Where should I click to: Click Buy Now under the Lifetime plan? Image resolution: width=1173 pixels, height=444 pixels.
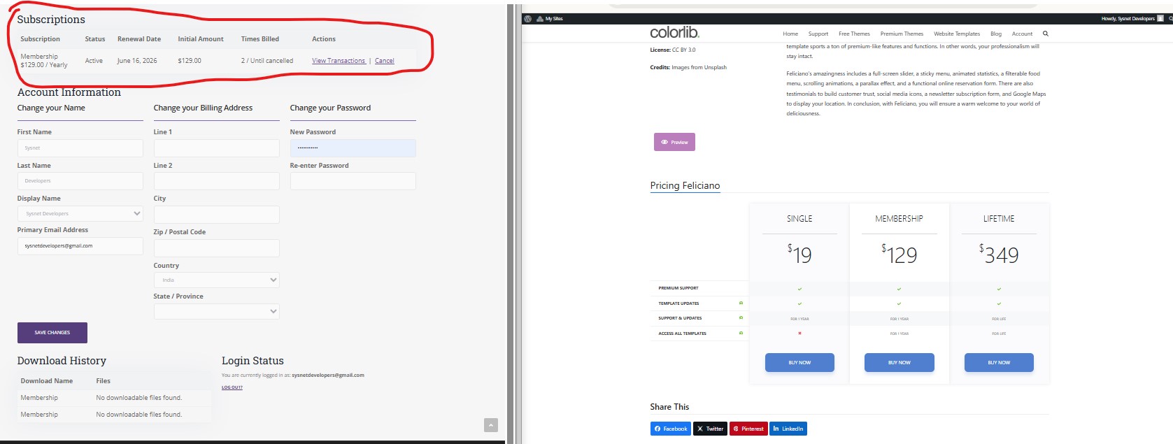(998, 362)
